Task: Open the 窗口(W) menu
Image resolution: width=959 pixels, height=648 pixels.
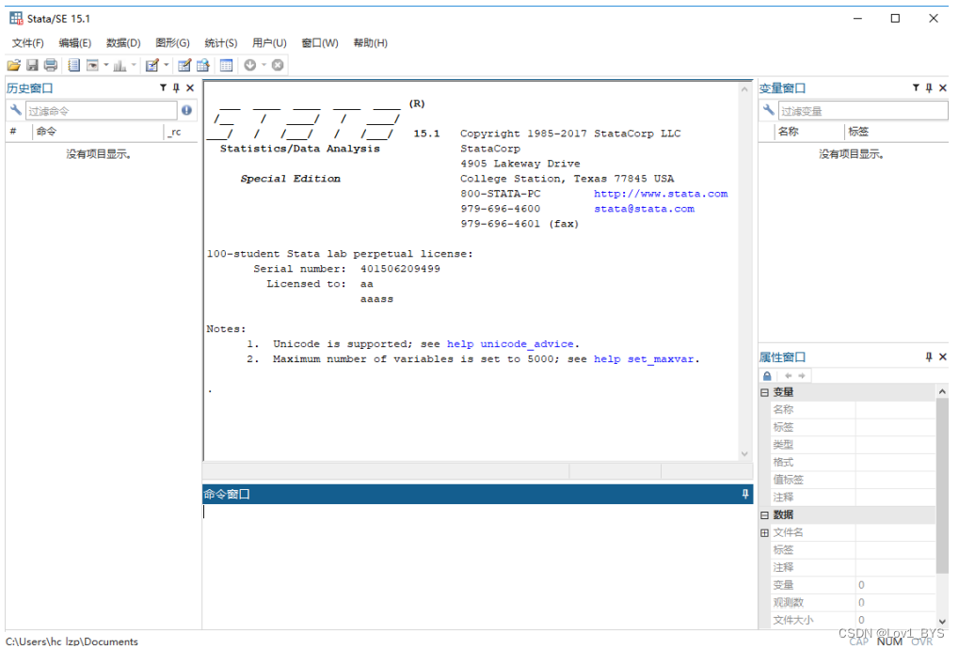Action: click(x=320, y=43)
